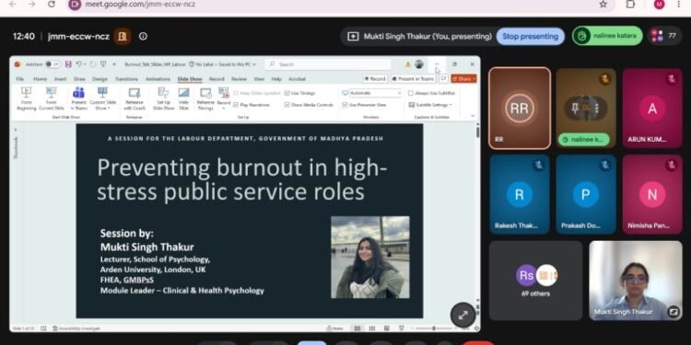Image resolution: width=691 pixels, height=345 pixels.
Task: Open Set Up Slide Show dialog
Action: [x=163, y=98]
